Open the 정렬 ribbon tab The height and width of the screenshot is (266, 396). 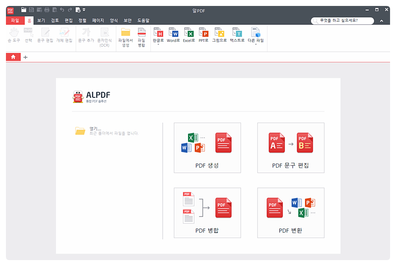[82, 21]
